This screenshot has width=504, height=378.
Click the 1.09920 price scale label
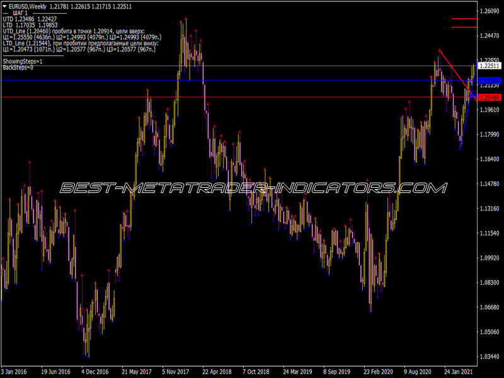point(490,258)
